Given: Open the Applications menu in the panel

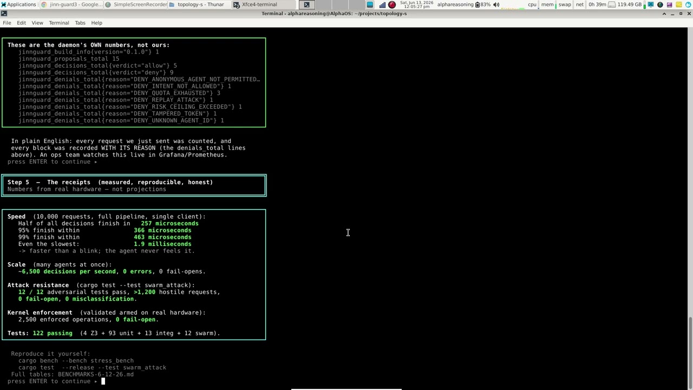Looking at the screenshot, I should pyautogui.click(x=18, y=4).
